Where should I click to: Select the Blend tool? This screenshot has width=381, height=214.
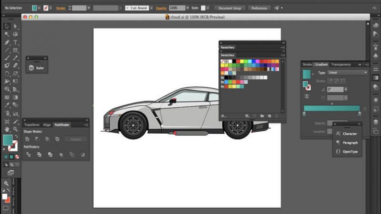(x=15, y=105)
